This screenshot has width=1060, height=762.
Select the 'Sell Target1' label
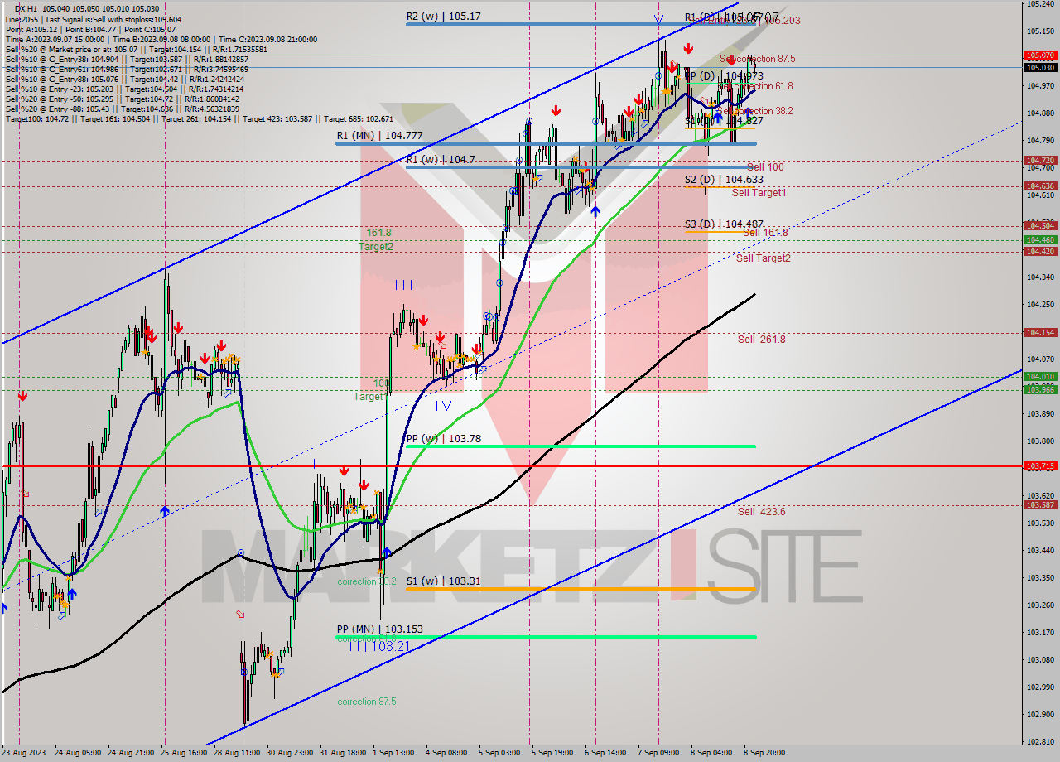759,193
